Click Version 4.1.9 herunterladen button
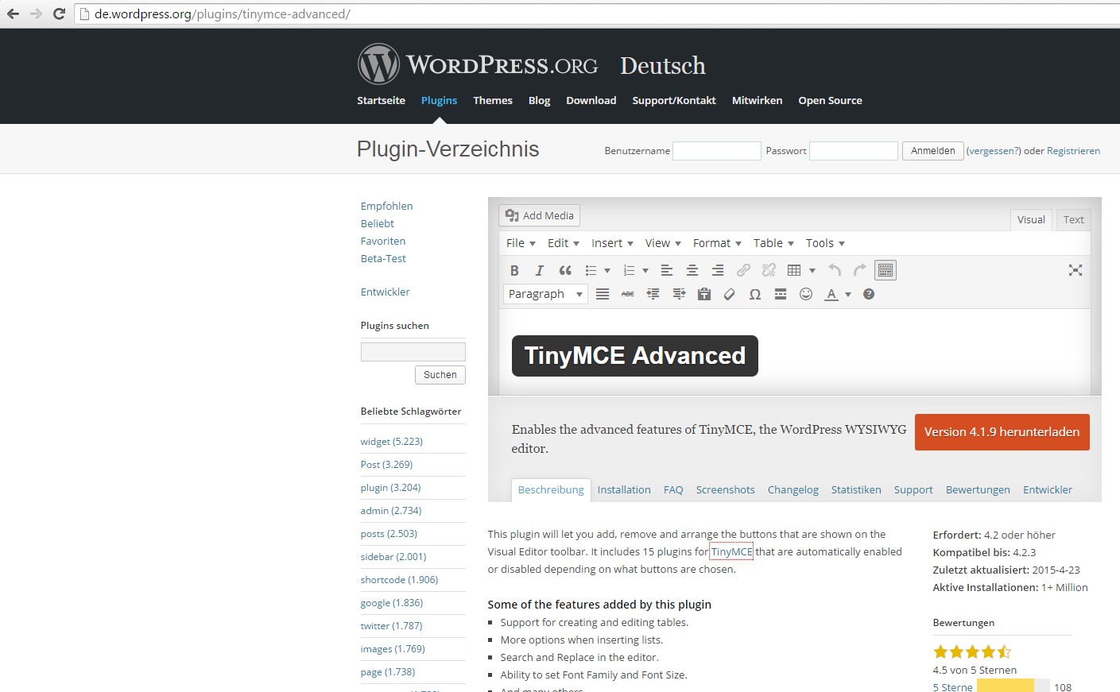 (1002, 432)
